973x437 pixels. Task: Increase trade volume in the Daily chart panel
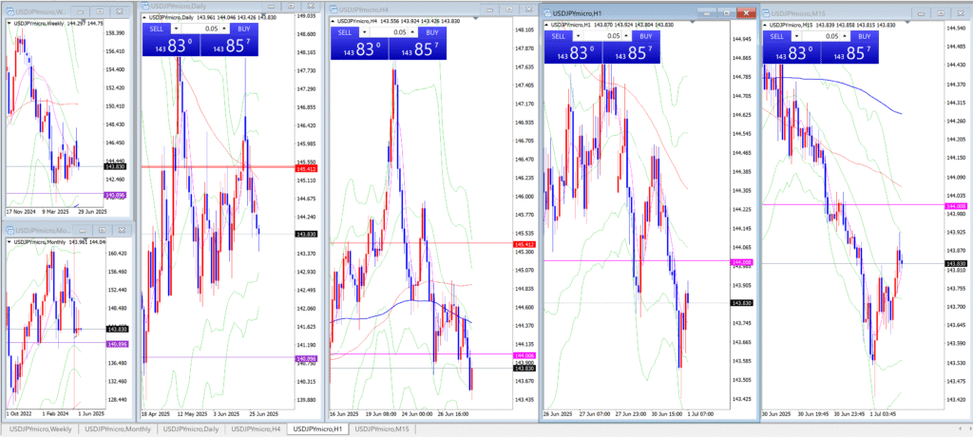tap(224, 28)
